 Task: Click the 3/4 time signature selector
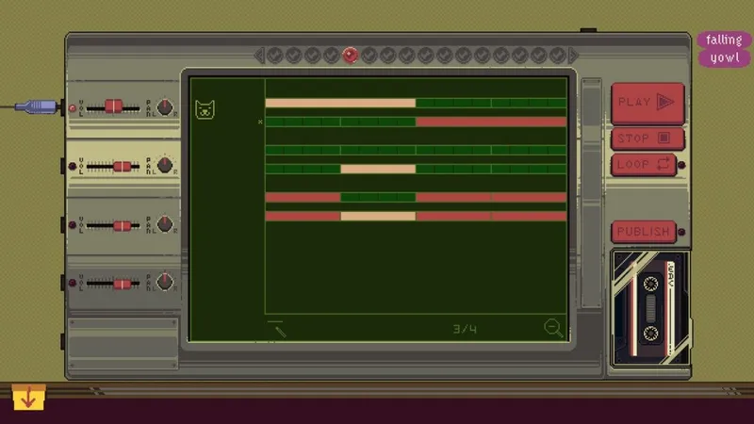(x=465, y=329)
